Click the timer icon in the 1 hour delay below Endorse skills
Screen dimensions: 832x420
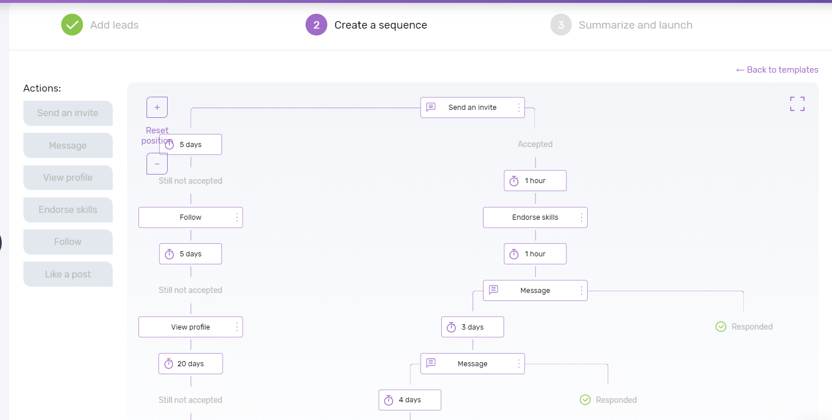click(514, 254)
